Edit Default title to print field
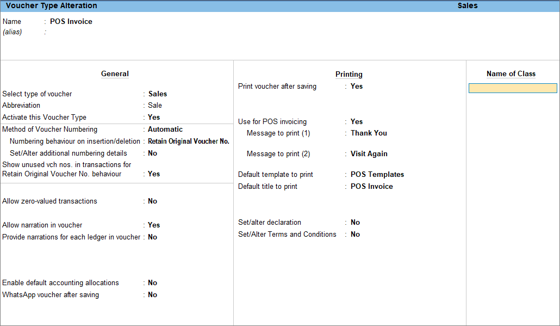Image resolution: width=560 pixels, height=326 pixels. (x=371, y=186)
